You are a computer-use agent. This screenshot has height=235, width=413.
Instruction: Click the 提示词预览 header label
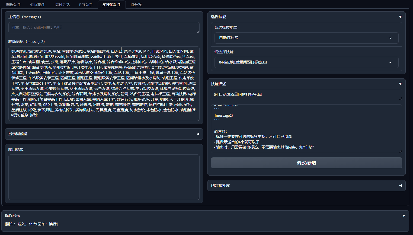point(18,134)
